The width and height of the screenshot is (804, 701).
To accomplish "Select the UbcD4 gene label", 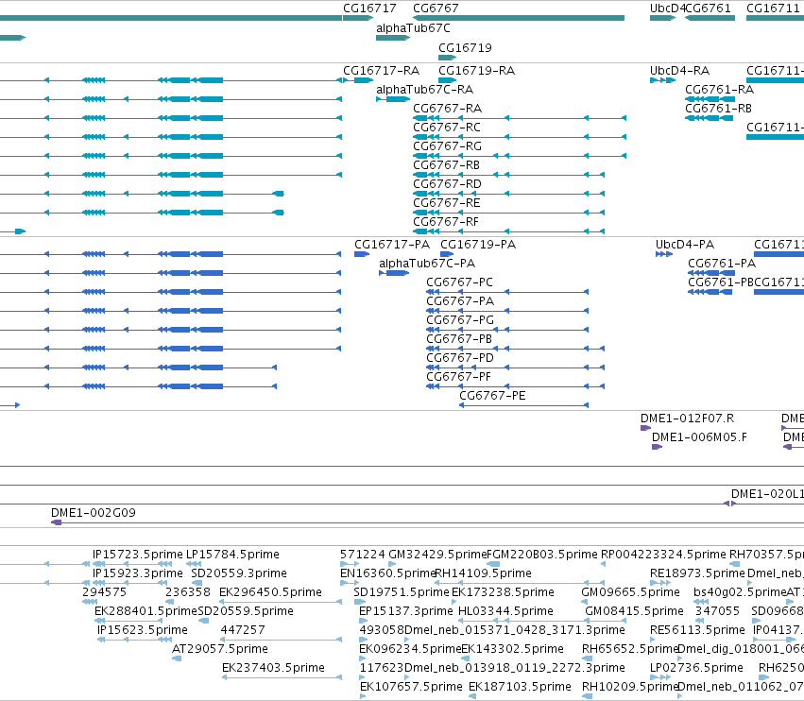I will [x=667, y=9].
